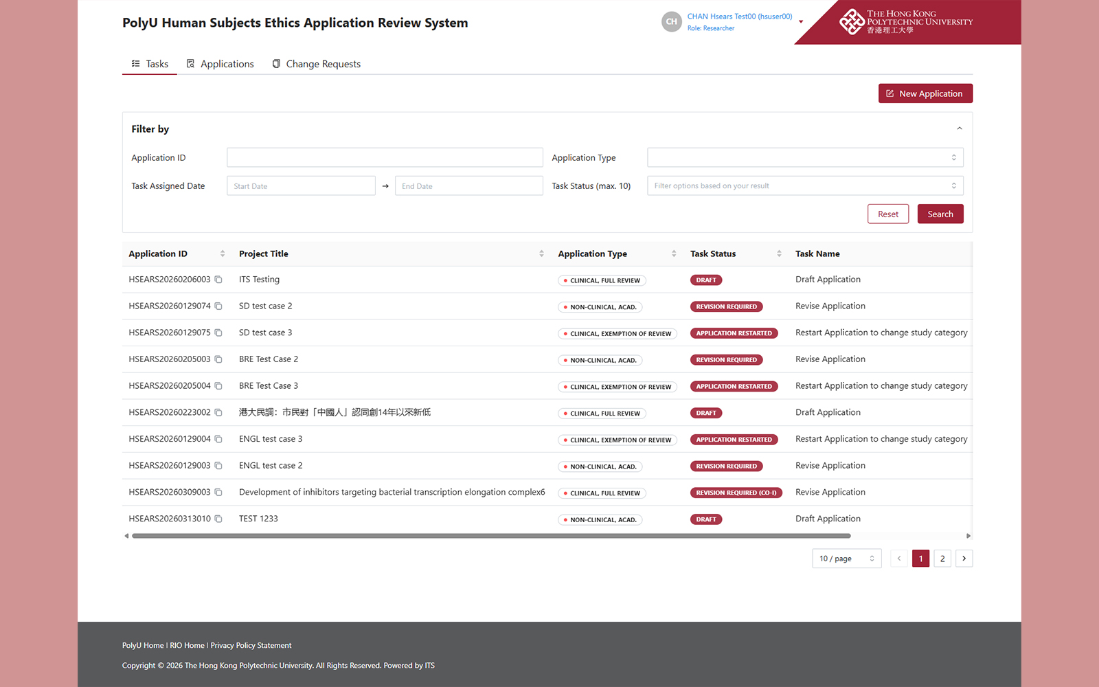Click Draft Application task for TEST 1233
Viewport: 1099px width, 687px height.
[x=828, y=519]
